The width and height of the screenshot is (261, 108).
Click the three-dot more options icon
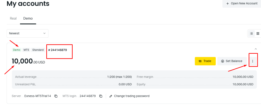tap(253, 61)
